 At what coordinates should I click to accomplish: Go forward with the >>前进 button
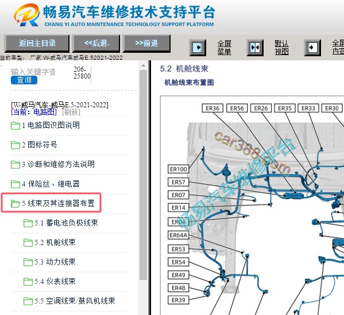point(146,43)
